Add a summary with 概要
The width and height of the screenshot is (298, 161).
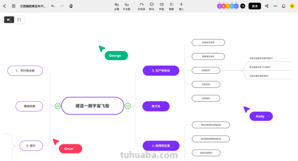171,7
